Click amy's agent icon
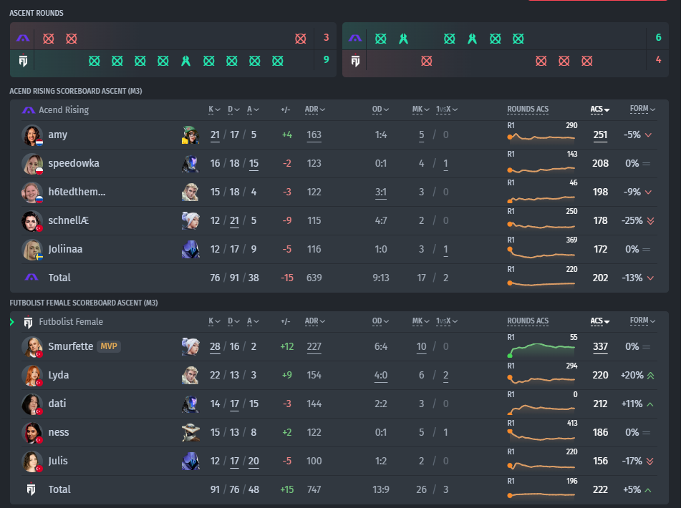681x508 pixels. tap(190, 135)
